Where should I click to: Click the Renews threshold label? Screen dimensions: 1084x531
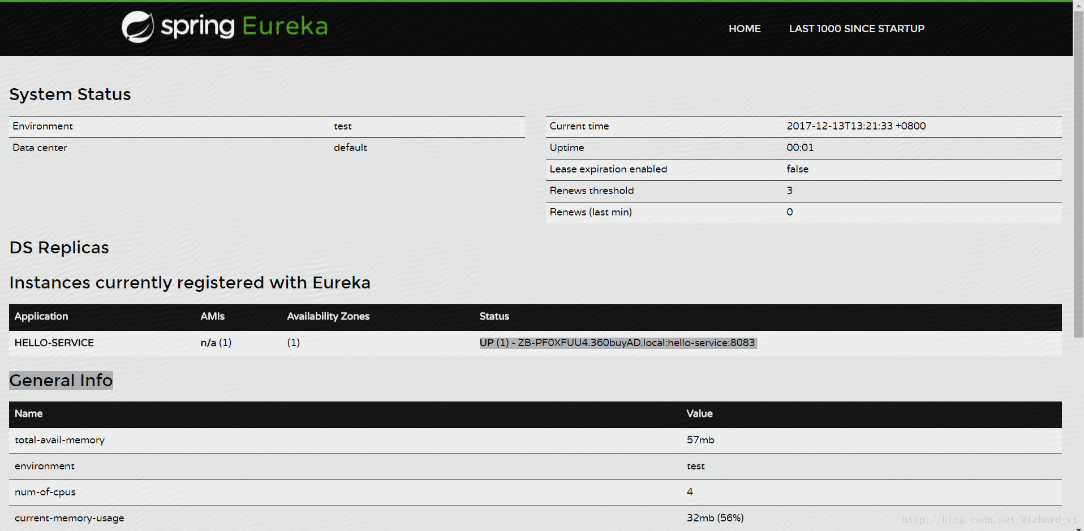[592, 191]
